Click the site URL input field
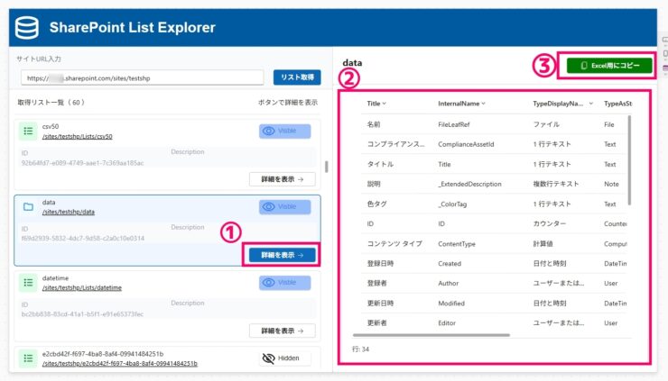 [x=142, y=77]
